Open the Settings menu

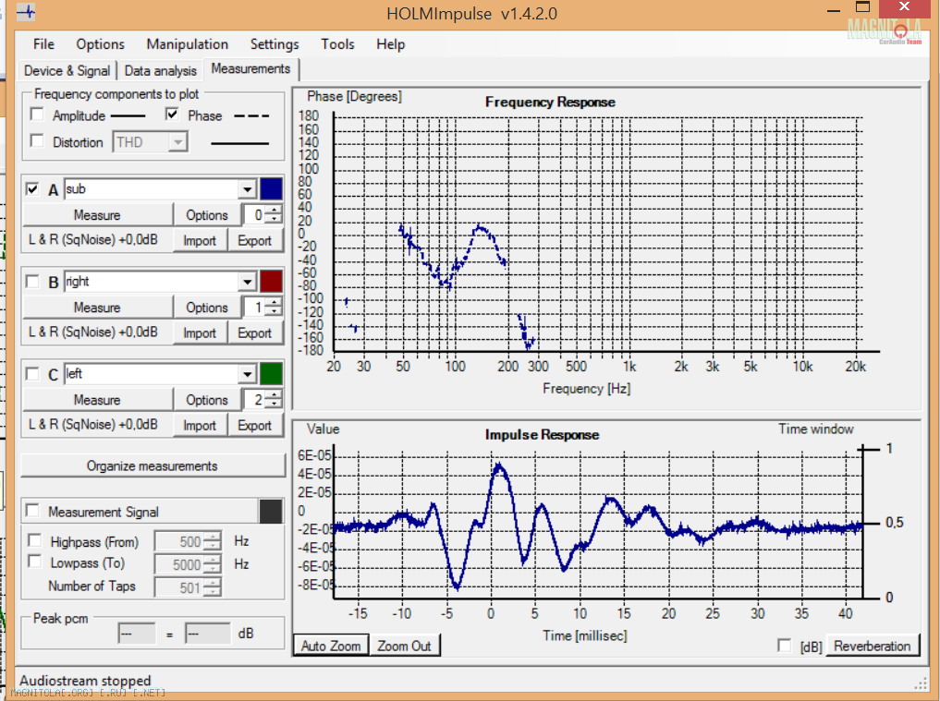point(275,44)
